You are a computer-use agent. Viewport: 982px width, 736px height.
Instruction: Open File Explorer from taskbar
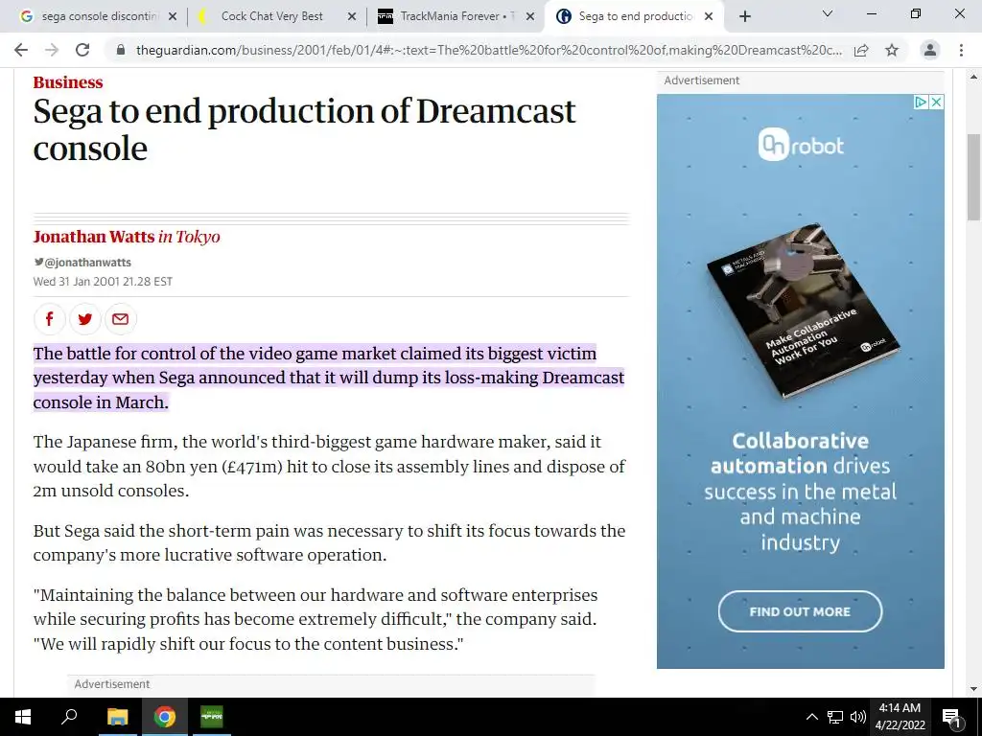(x=117, y=717)
